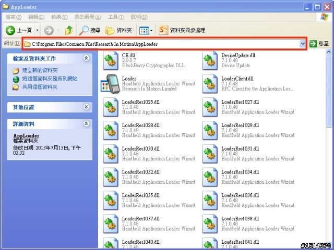Open the 我的最愛(A) menu
The image size is (334, 250).
point(88,17)
